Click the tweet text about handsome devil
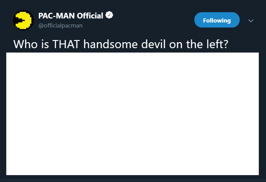The width and height of the screenshot is (266, 182). tap(121, 44)
